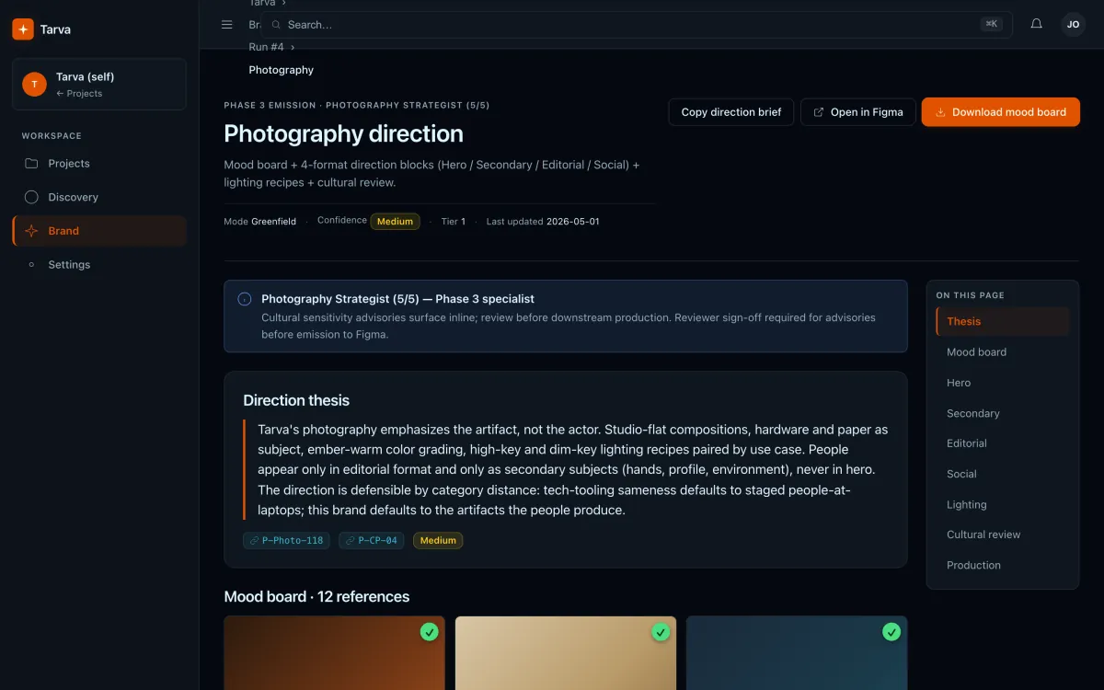The image size is (1104, 690).
Task: Open the orange mood board thumbnail
Action: pyautogui.click(x=335, y=653)
